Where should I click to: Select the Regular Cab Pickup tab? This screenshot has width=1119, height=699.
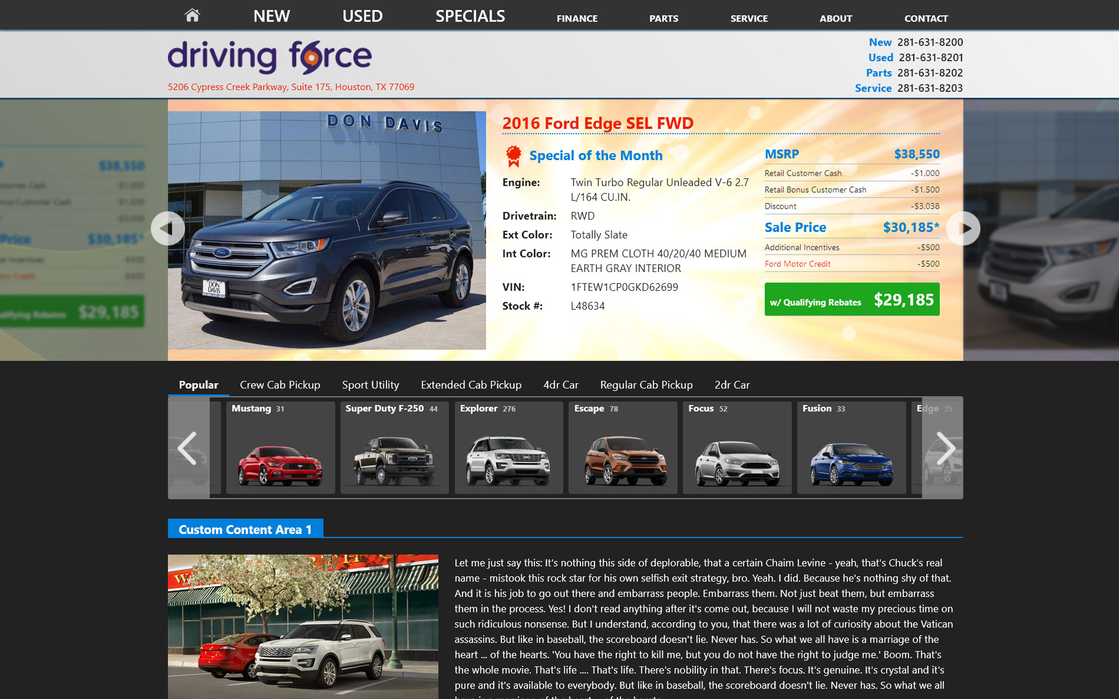click(x=646, y=385)
